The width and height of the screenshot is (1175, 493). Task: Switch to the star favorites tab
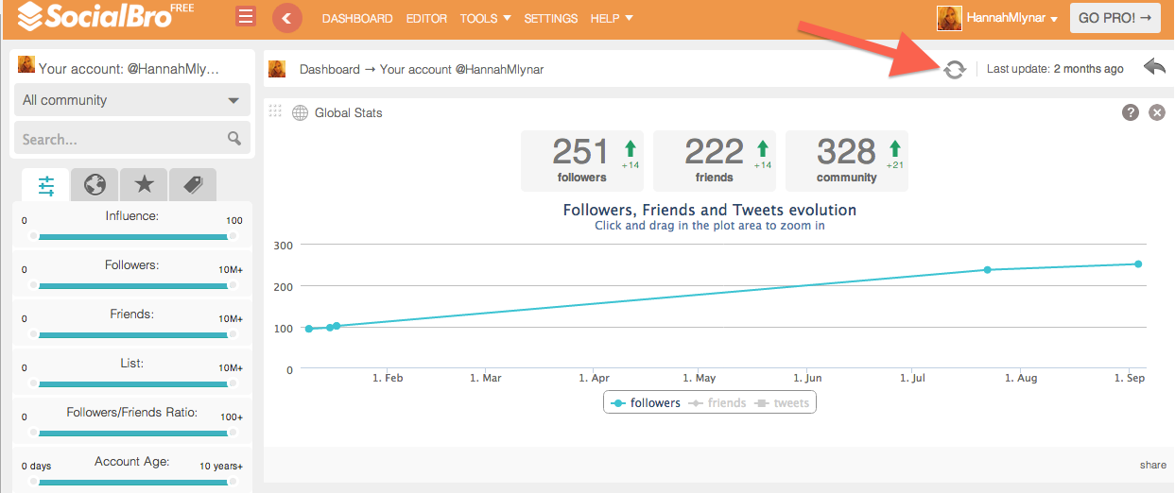tap(144, 184)
